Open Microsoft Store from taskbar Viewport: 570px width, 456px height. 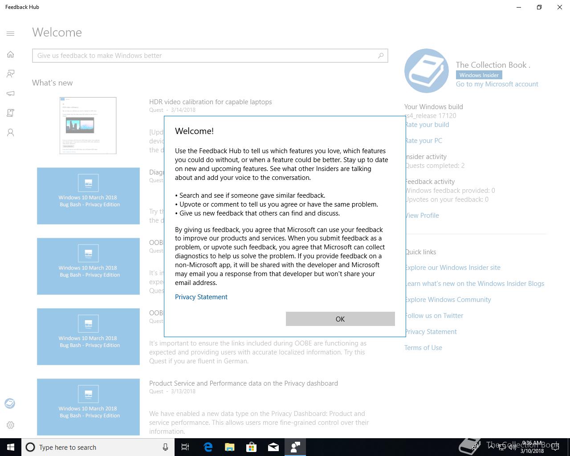(x=252, y=447)
